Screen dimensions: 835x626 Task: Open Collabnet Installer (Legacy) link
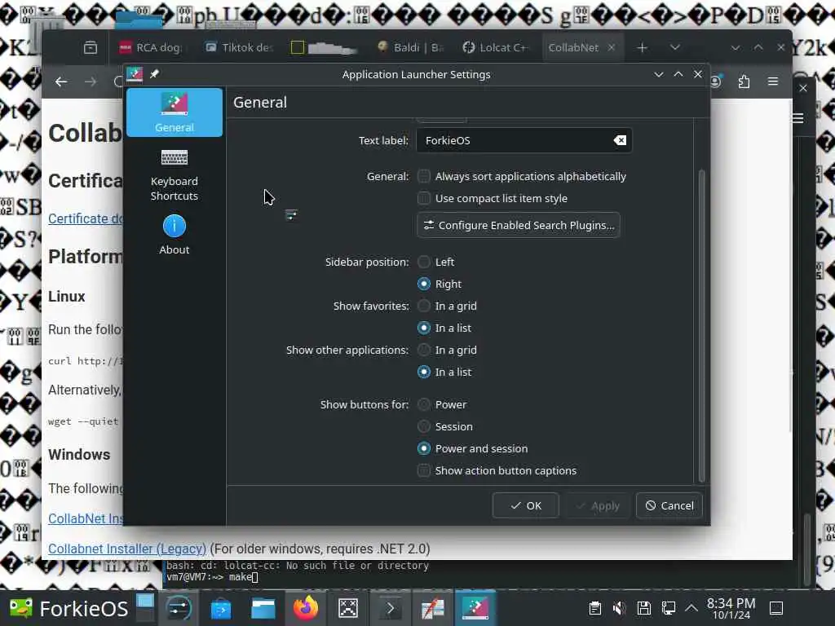126,549
